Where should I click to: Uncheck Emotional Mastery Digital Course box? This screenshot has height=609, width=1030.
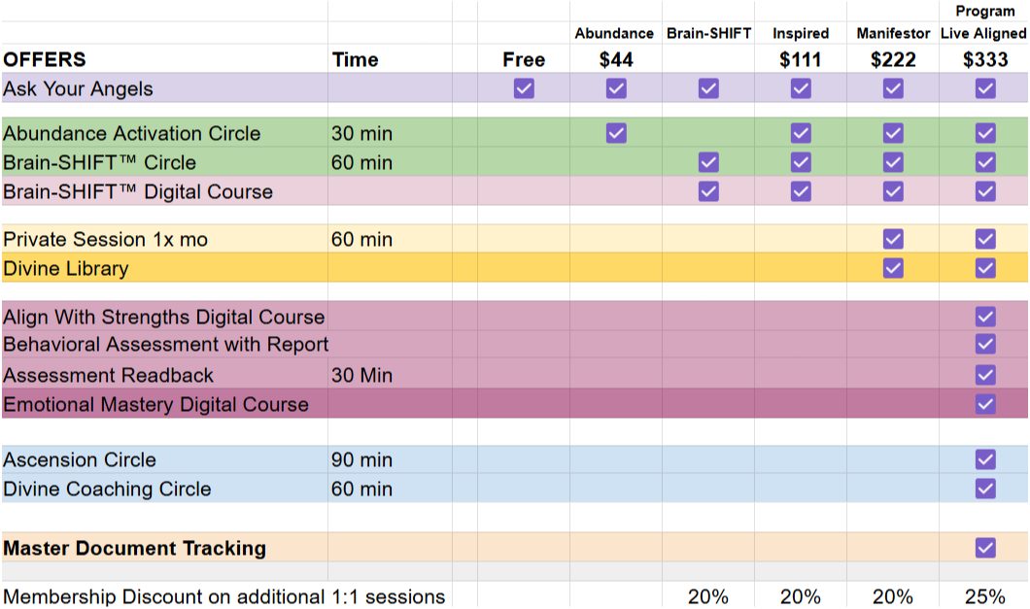tap(984, 403)
